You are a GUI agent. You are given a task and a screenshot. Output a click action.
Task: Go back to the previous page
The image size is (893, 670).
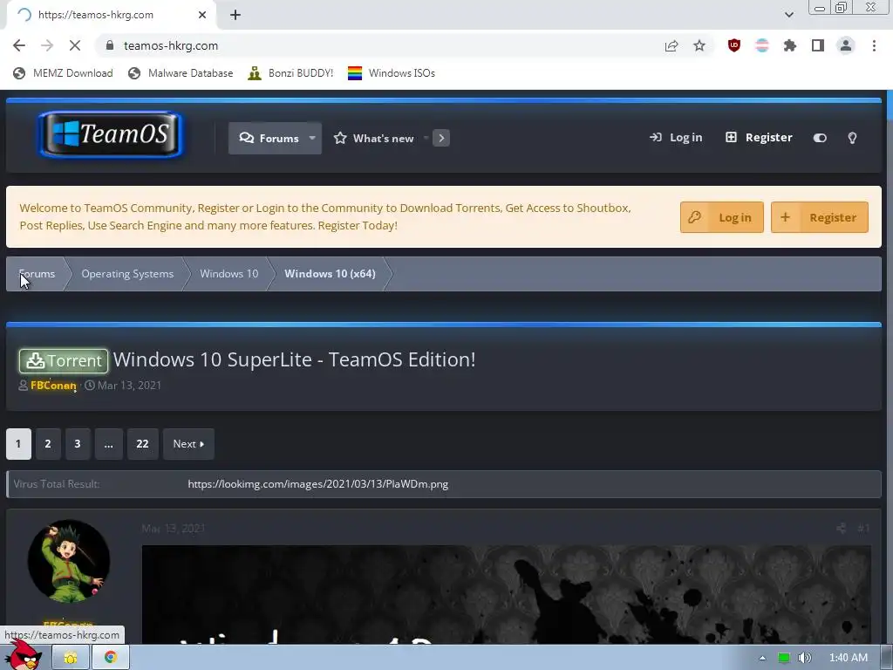(19, 45)
